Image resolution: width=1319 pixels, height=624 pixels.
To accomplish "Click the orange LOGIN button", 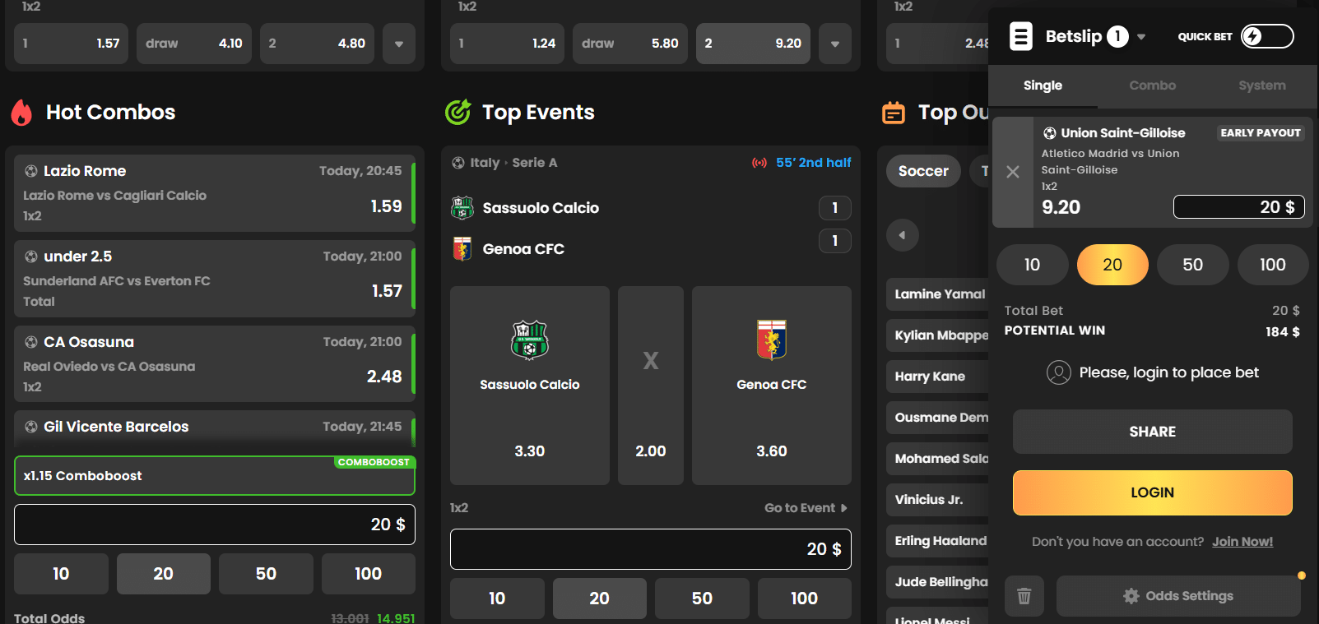I will point(1152,492).
